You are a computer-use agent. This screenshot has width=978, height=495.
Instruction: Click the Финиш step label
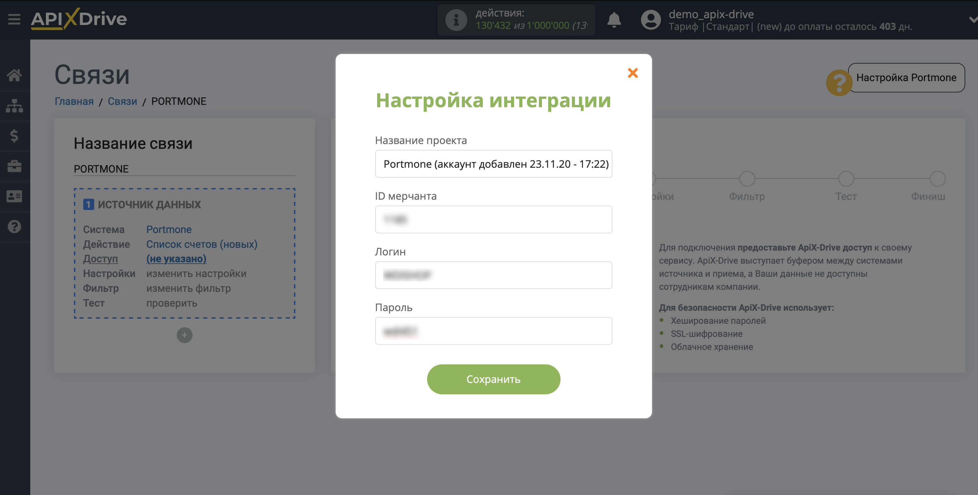tap(928, 197)
